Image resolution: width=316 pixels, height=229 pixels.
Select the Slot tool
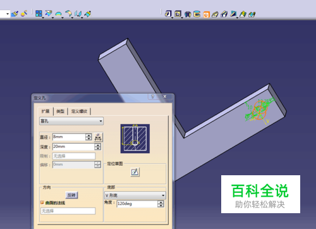click(x=224, y=15)
